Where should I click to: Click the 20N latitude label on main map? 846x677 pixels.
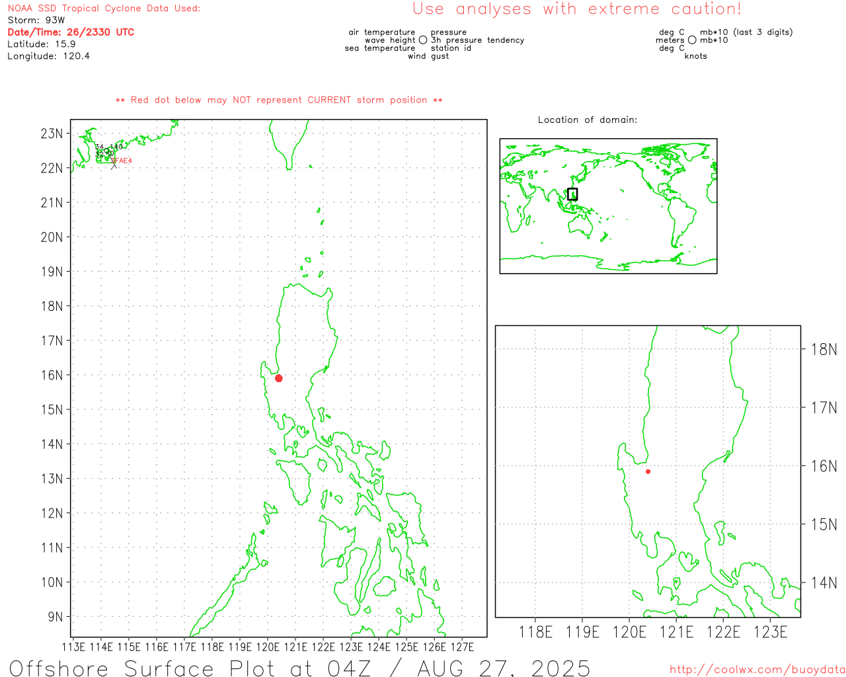pyautogui.click(x=52, y=237)
